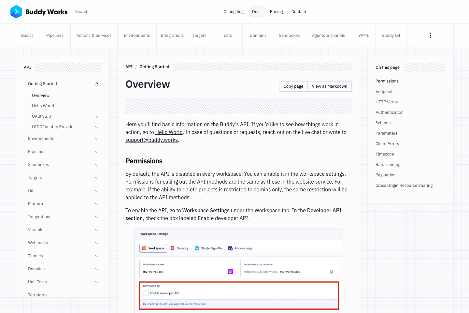Expand the OAuth 2.0 section
The image size is (469, 313).
tap(97, 116)
